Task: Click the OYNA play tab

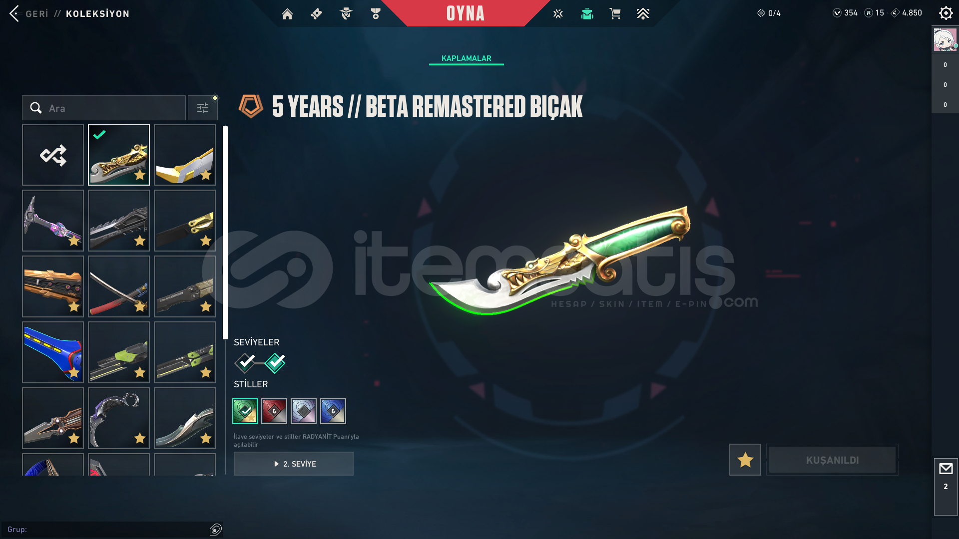Action: [x=466, y=13]
